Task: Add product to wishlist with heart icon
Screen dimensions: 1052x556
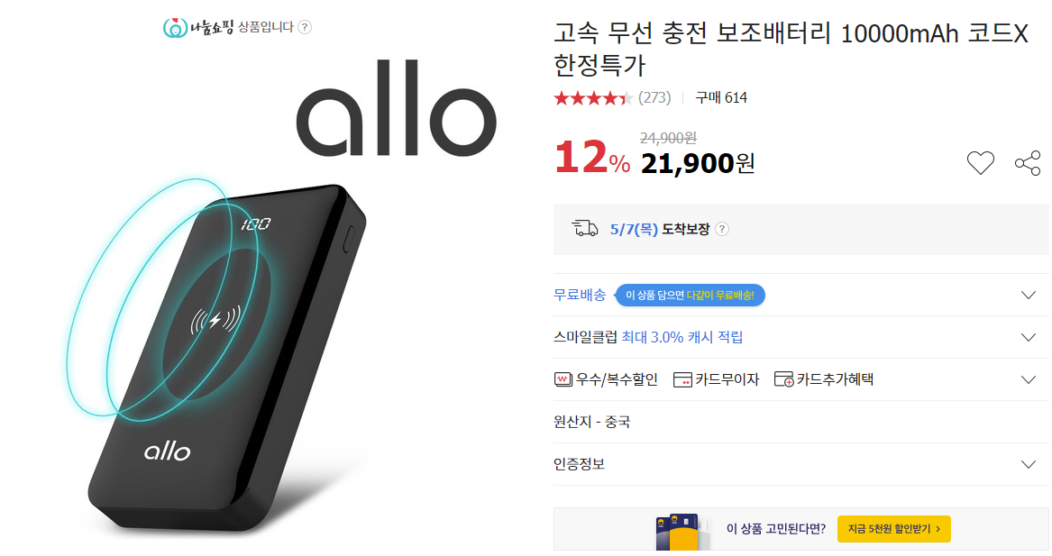Action: pyautogui.click(x=980, y=163)
